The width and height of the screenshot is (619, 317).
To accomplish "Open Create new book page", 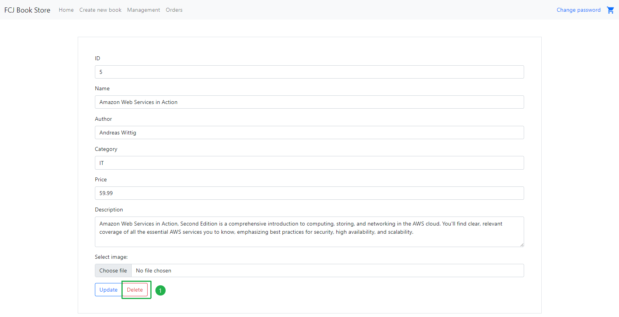I will coord(100,10).
